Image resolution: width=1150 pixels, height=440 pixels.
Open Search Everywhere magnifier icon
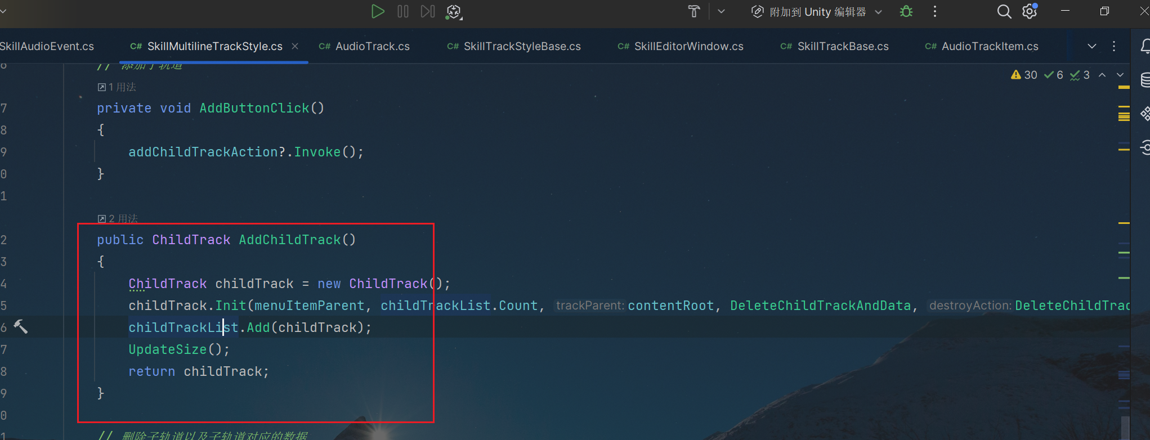coord(1004,11)
